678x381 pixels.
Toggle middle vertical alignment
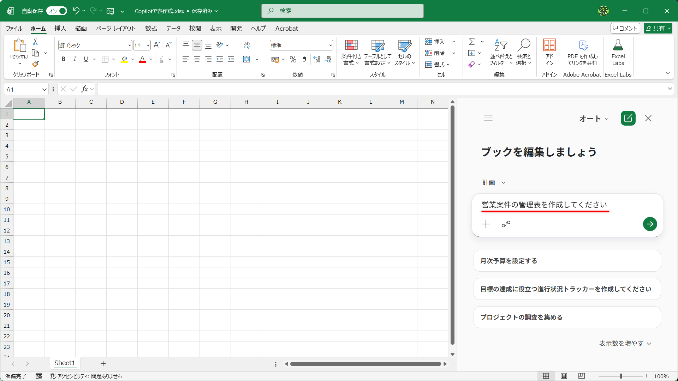197,45
